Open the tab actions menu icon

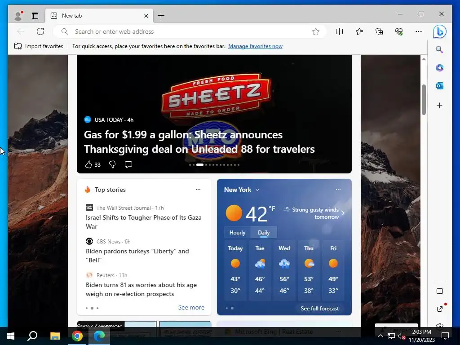pos(35,16)
